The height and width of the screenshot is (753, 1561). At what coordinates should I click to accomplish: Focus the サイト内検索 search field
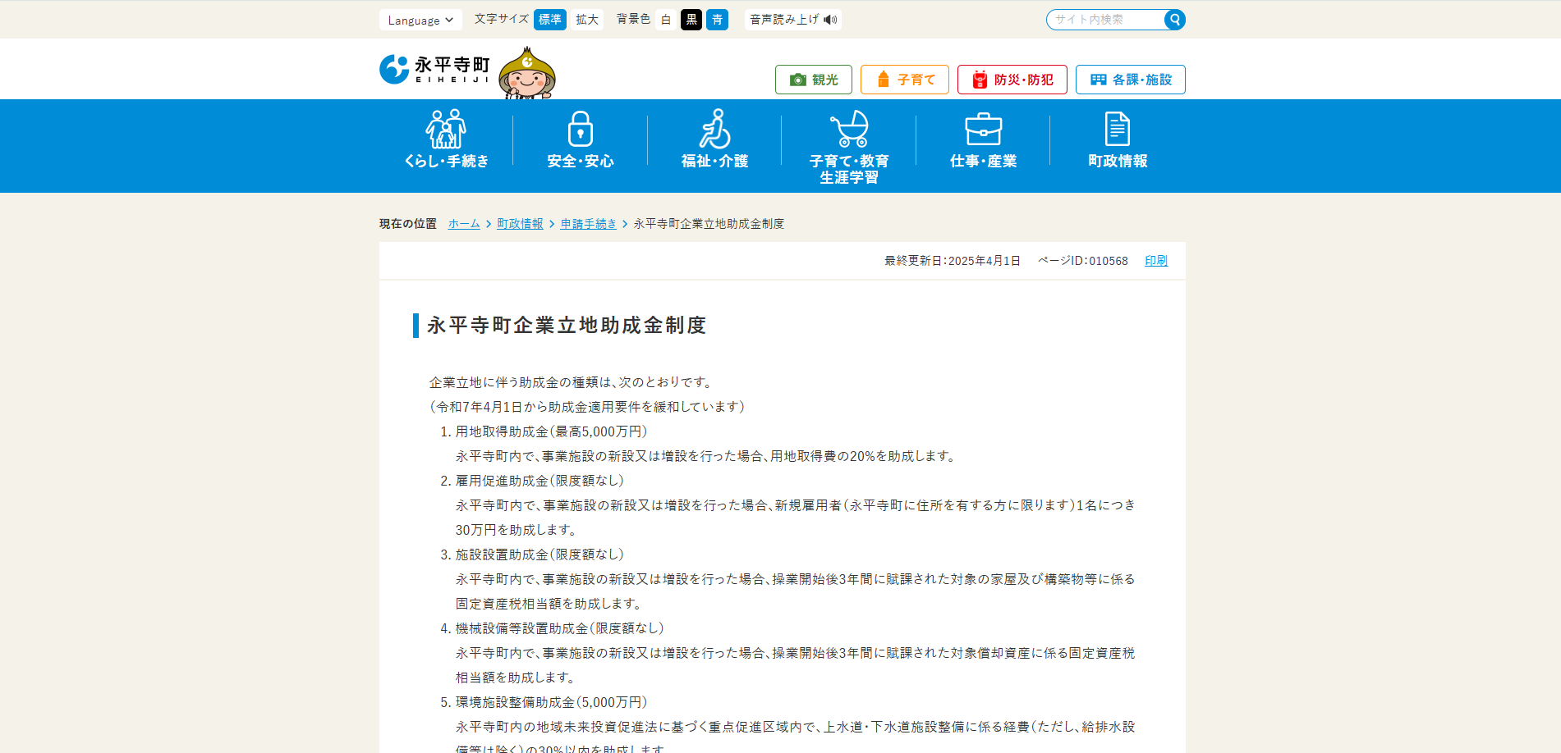pos(1106,20)
